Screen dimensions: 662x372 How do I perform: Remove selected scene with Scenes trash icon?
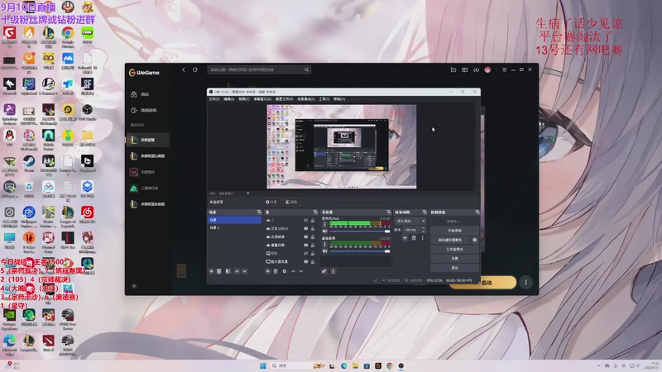(x=219, y=271)
